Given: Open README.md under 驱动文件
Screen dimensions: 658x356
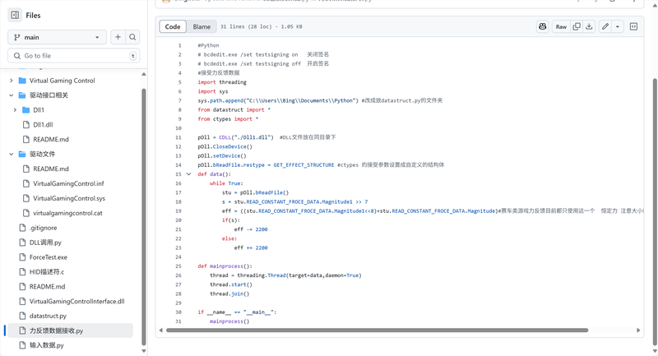Looking at the screenshot, I should (51, 169).
